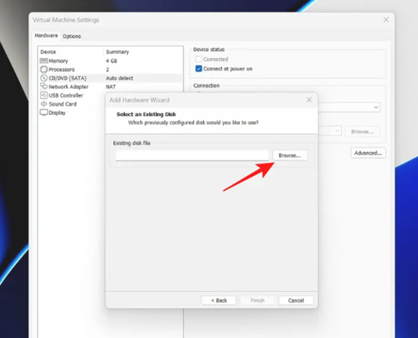418x338 pixels.
Task: Click the 'NAT' network summary value
Action: pyautogui.click(x=111, y=87)
